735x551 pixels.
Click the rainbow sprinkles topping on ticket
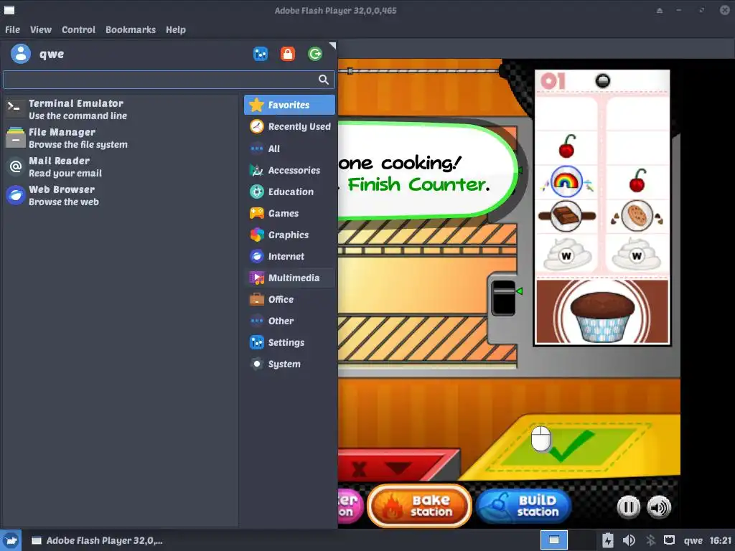tap(566, 182)
